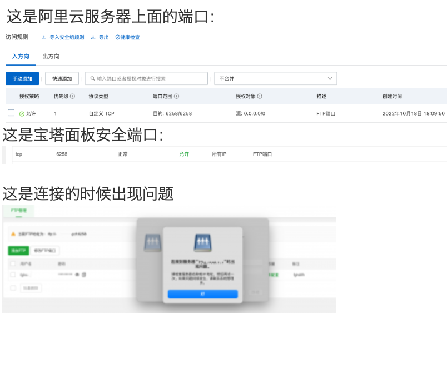Viewport: 447px width, 389px height.
Task: Click the FTP端口 description in Aliyun row
Action: pos(326,114)
